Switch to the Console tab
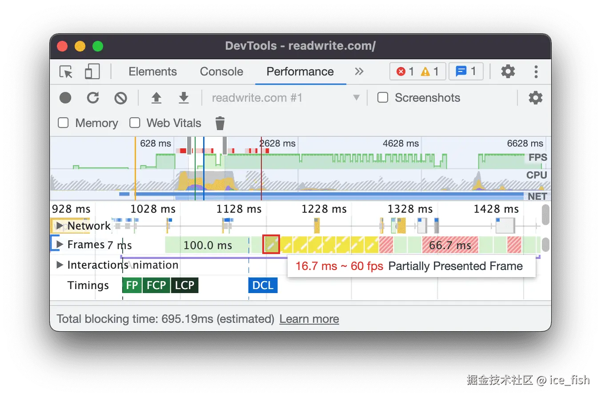Viewport: 601px width, 397px height. tap(221, 71)
